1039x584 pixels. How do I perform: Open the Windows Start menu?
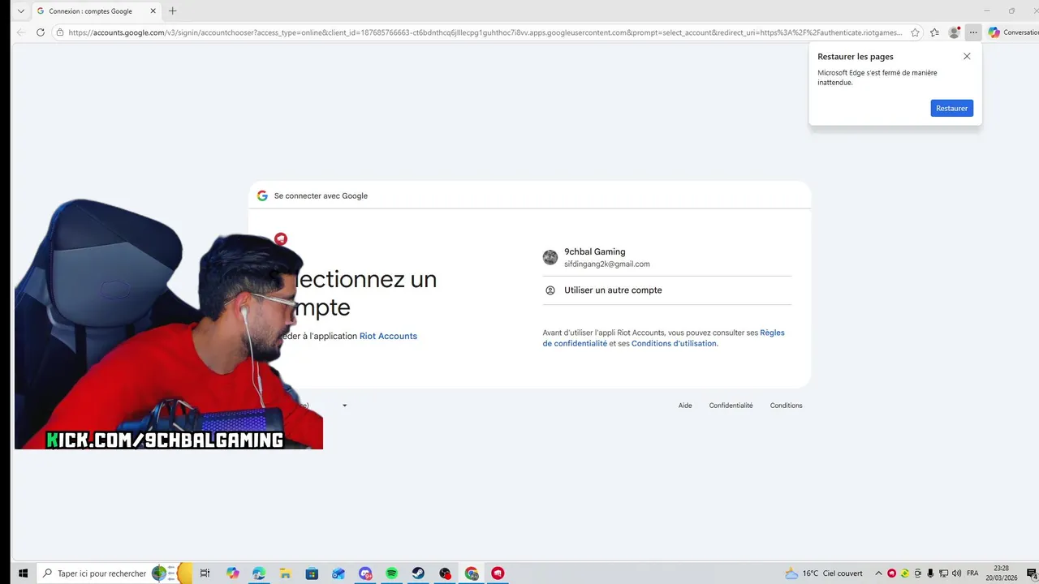coord(23,573)
